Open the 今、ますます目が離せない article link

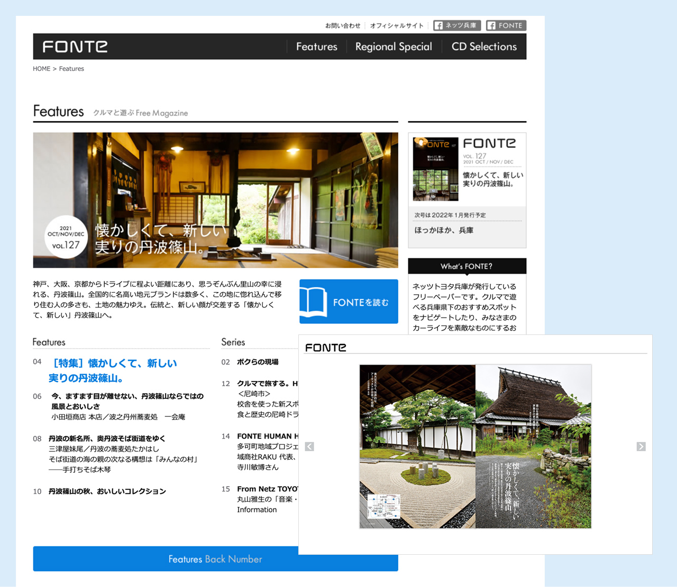click(127, 401)
